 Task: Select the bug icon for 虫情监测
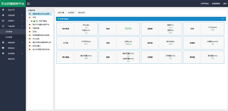[x=3, y=15]
